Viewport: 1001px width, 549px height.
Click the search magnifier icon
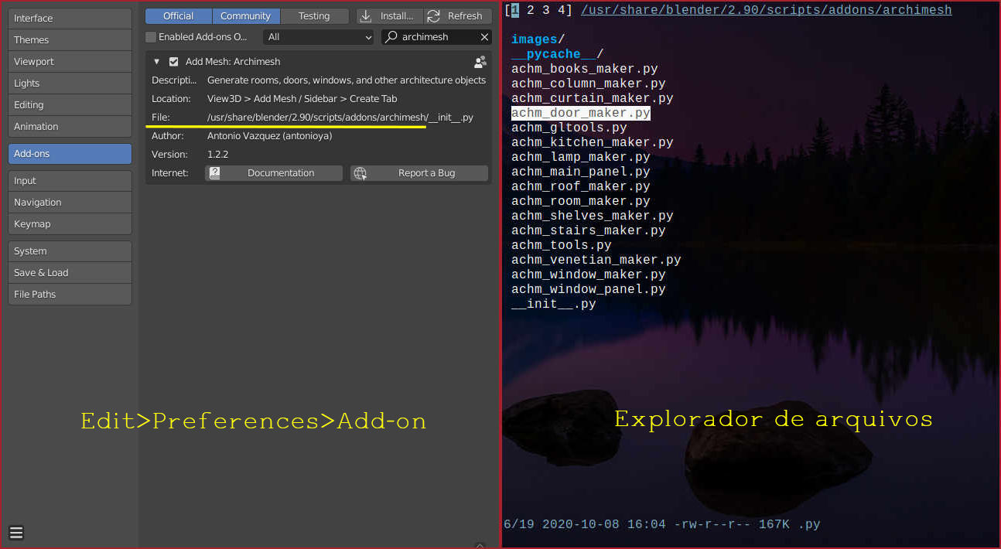[x=391, y=37]
